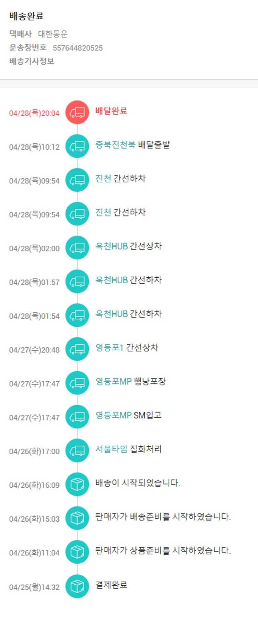Click the truck icon beside 영등포1 간선상차
Screen dimensions: 258x617
(77, 349)
